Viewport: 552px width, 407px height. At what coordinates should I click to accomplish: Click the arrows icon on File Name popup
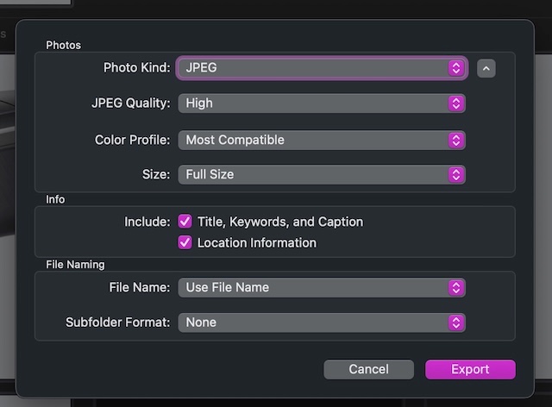click(455, 287)
